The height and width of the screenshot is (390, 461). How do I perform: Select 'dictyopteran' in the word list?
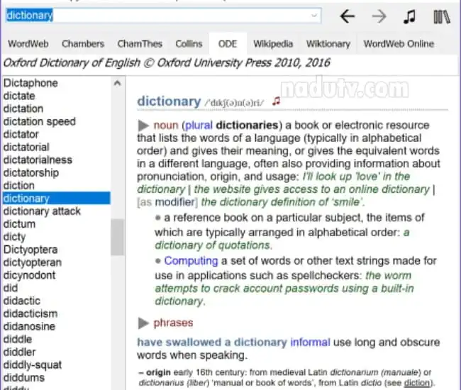[x=33, y=262]
